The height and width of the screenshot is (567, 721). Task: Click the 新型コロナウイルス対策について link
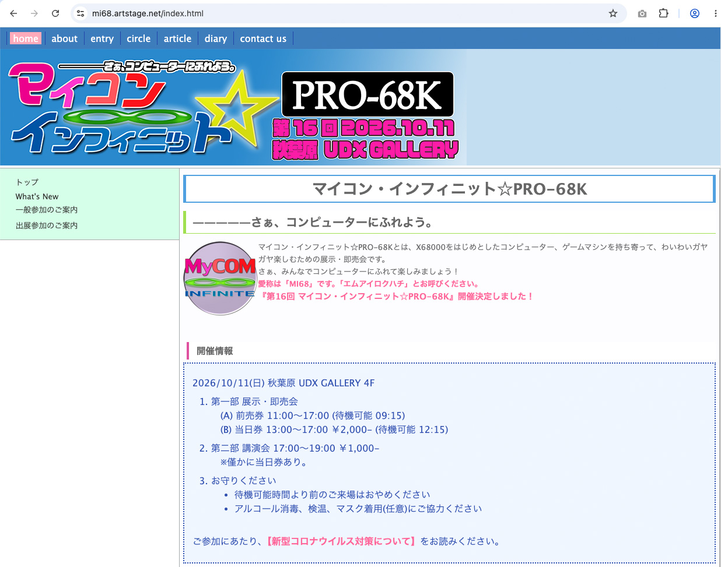341,541
